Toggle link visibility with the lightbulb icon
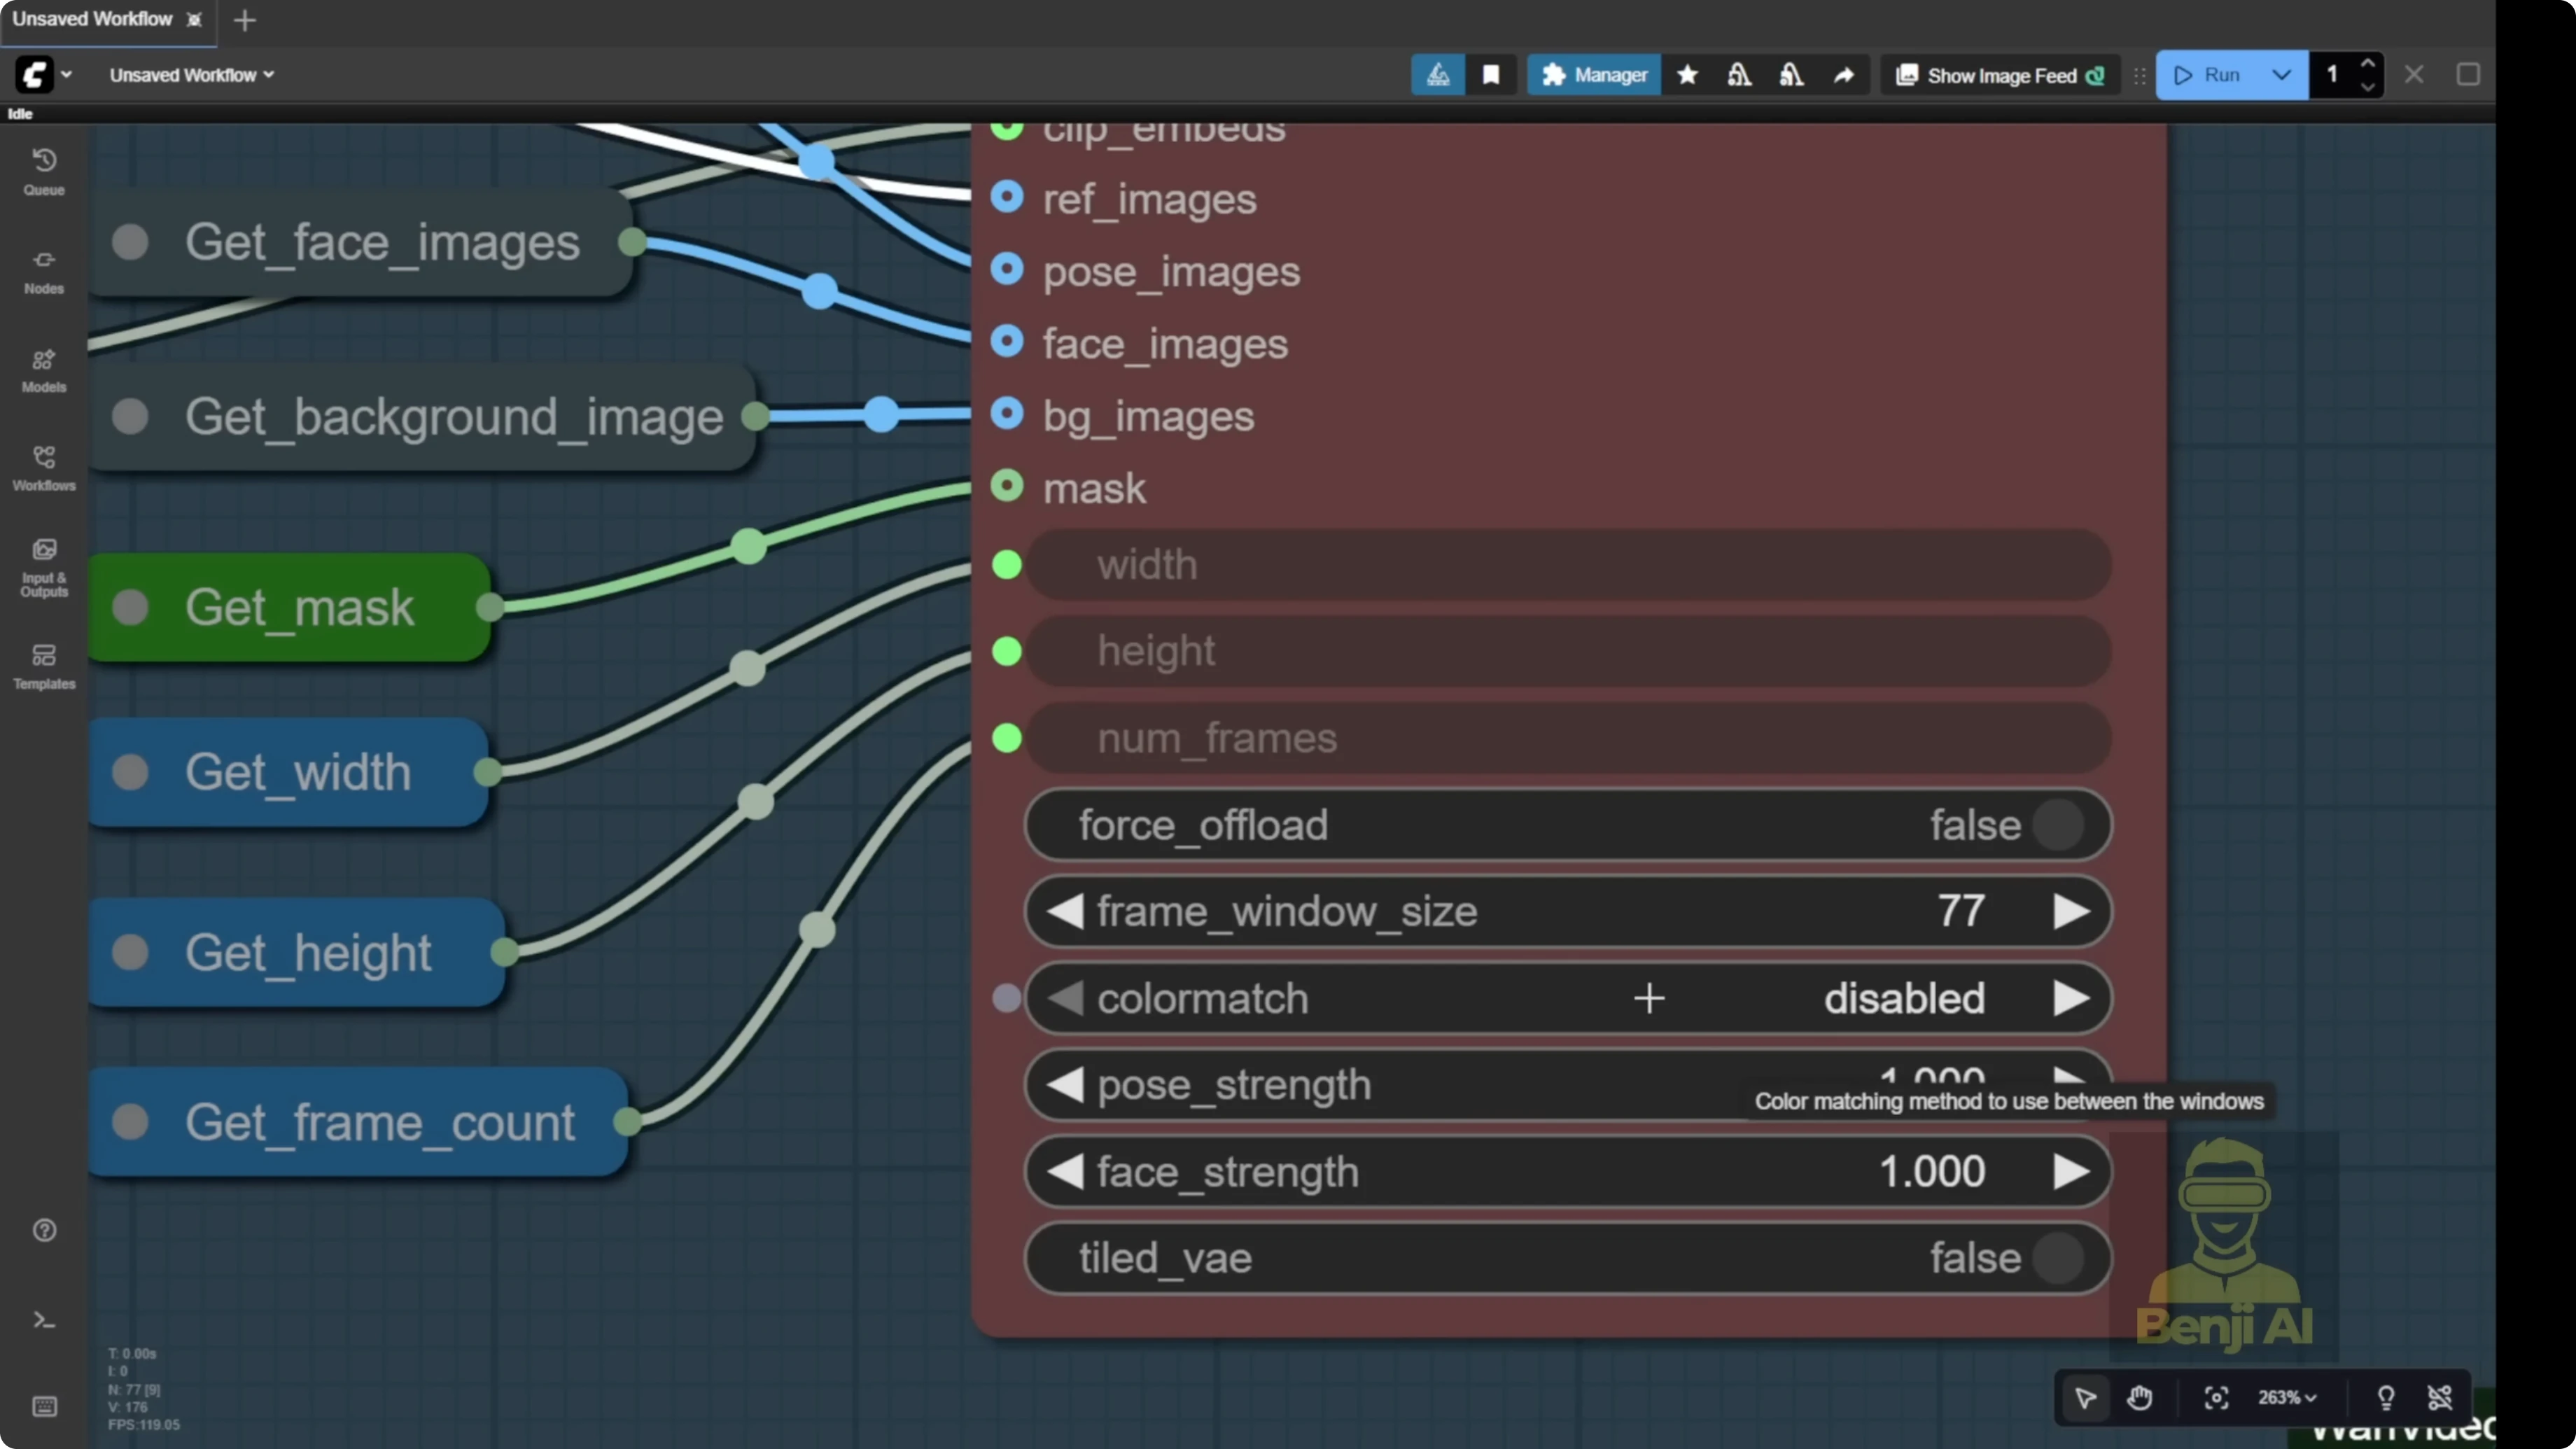2576x1449 pixels. [x=2386, y=1398]
